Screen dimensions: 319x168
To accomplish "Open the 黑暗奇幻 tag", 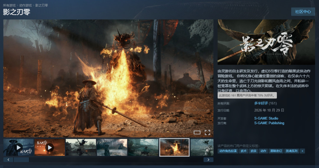I will pos(276,151).
